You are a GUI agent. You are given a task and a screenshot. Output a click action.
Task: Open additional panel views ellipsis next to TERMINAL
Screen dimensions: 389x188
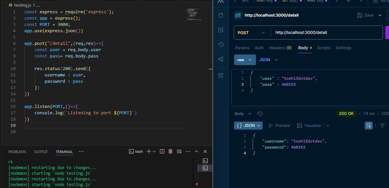(x=81, y=151)
